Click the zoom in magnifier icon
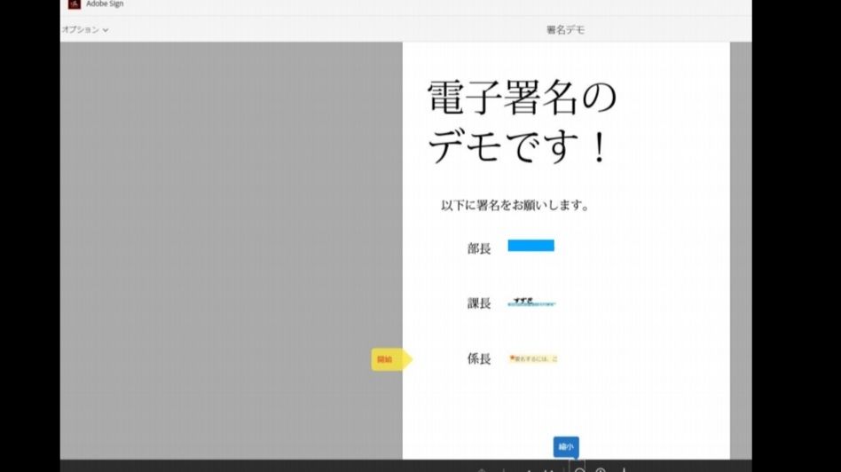Viewport: 841px width, 472px height. [x=601, y=470]
